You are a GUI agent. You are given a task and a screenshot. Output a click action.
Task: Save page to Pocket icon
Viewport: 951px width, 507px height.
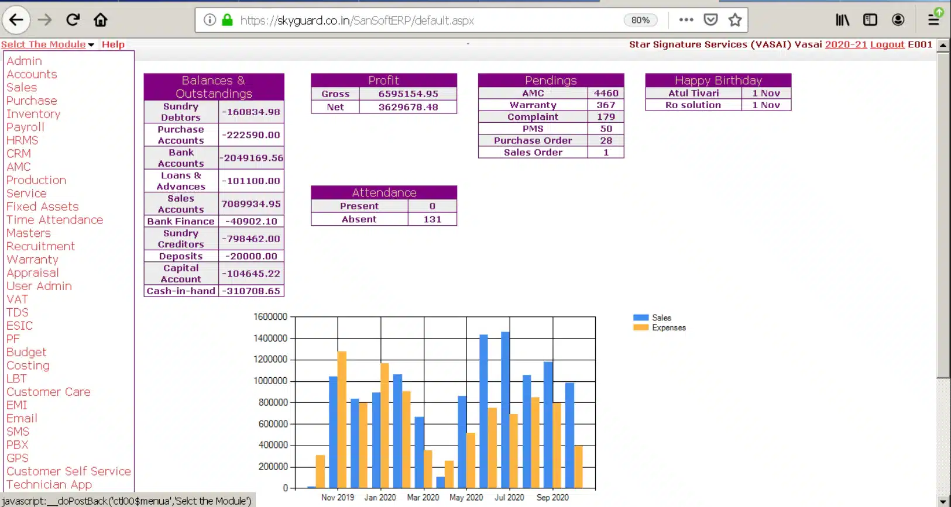[x=710, y=20]
